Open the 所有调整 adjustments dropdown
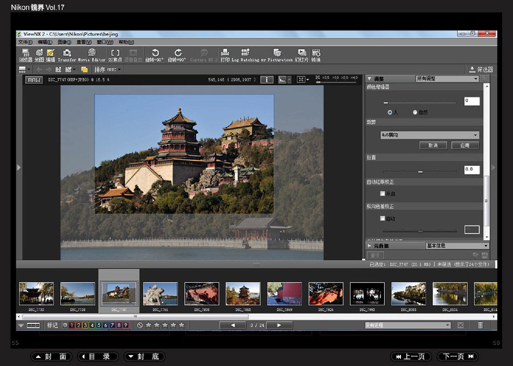This screenshot has width=513, height=366. click(447, 79)
